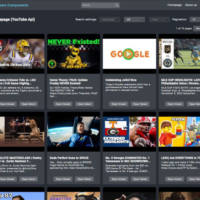Click the magnifier icon in search box
Screen dimensions: 200x200
[x=117, y=5]
